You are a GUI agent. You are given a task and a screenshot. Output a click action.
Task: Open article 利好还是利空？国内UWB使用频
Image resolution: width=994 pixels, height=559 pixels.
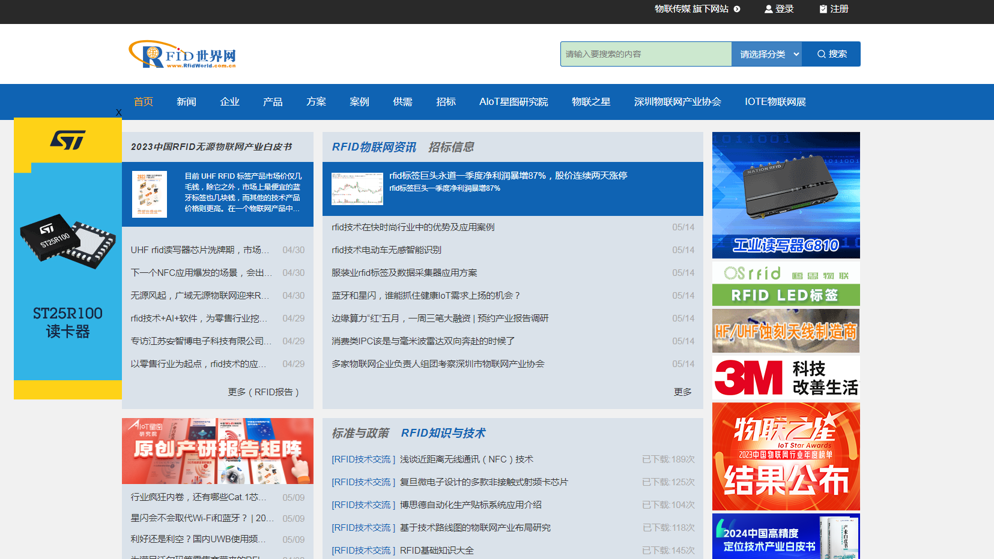point(198,539)
